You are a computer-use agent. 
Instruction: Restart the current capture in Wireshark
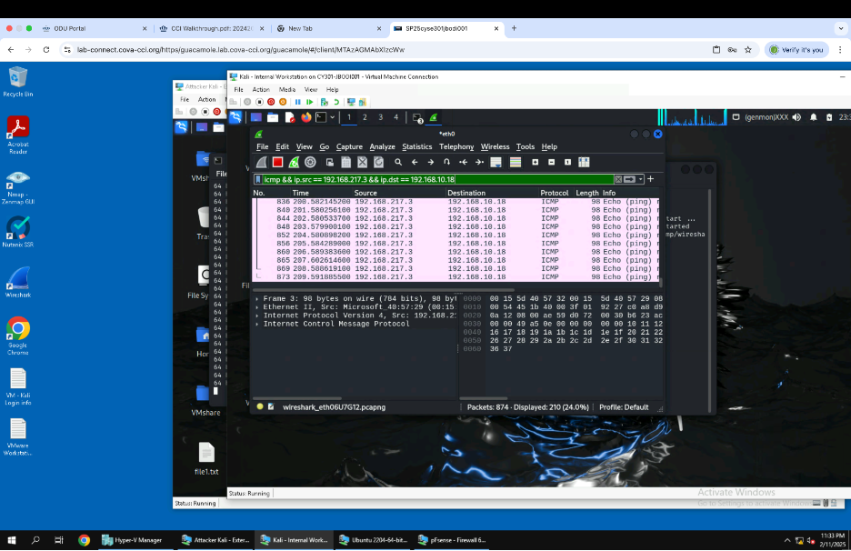tap(294, 163)
